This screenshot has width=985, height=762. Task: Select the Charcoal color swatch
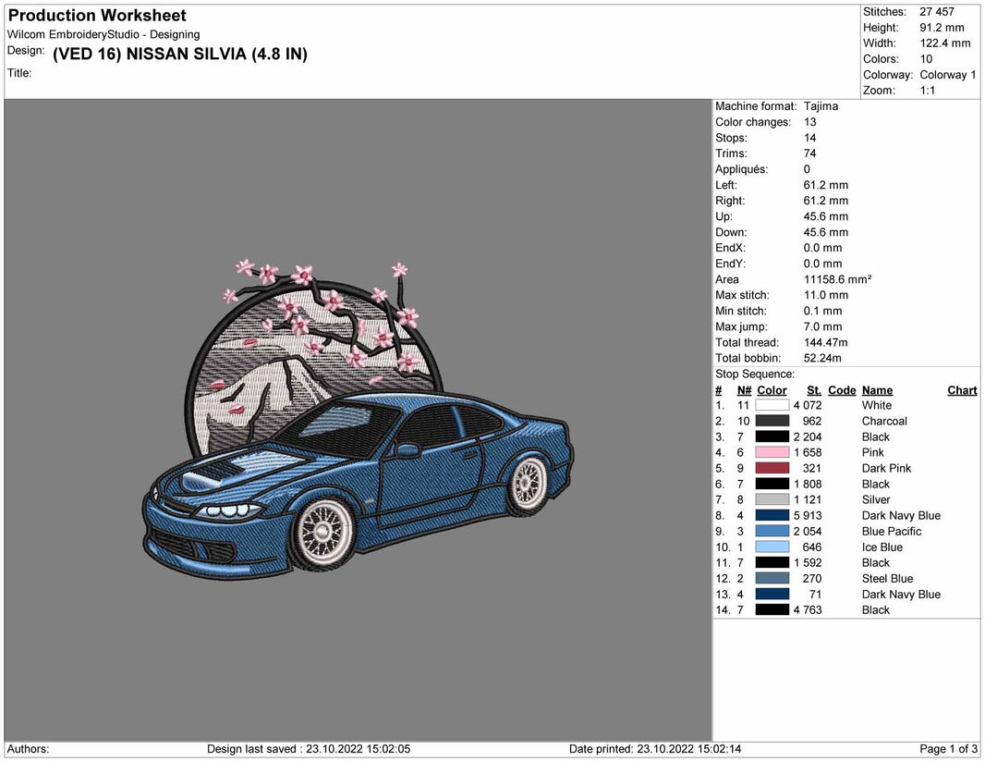pos(773,421)
